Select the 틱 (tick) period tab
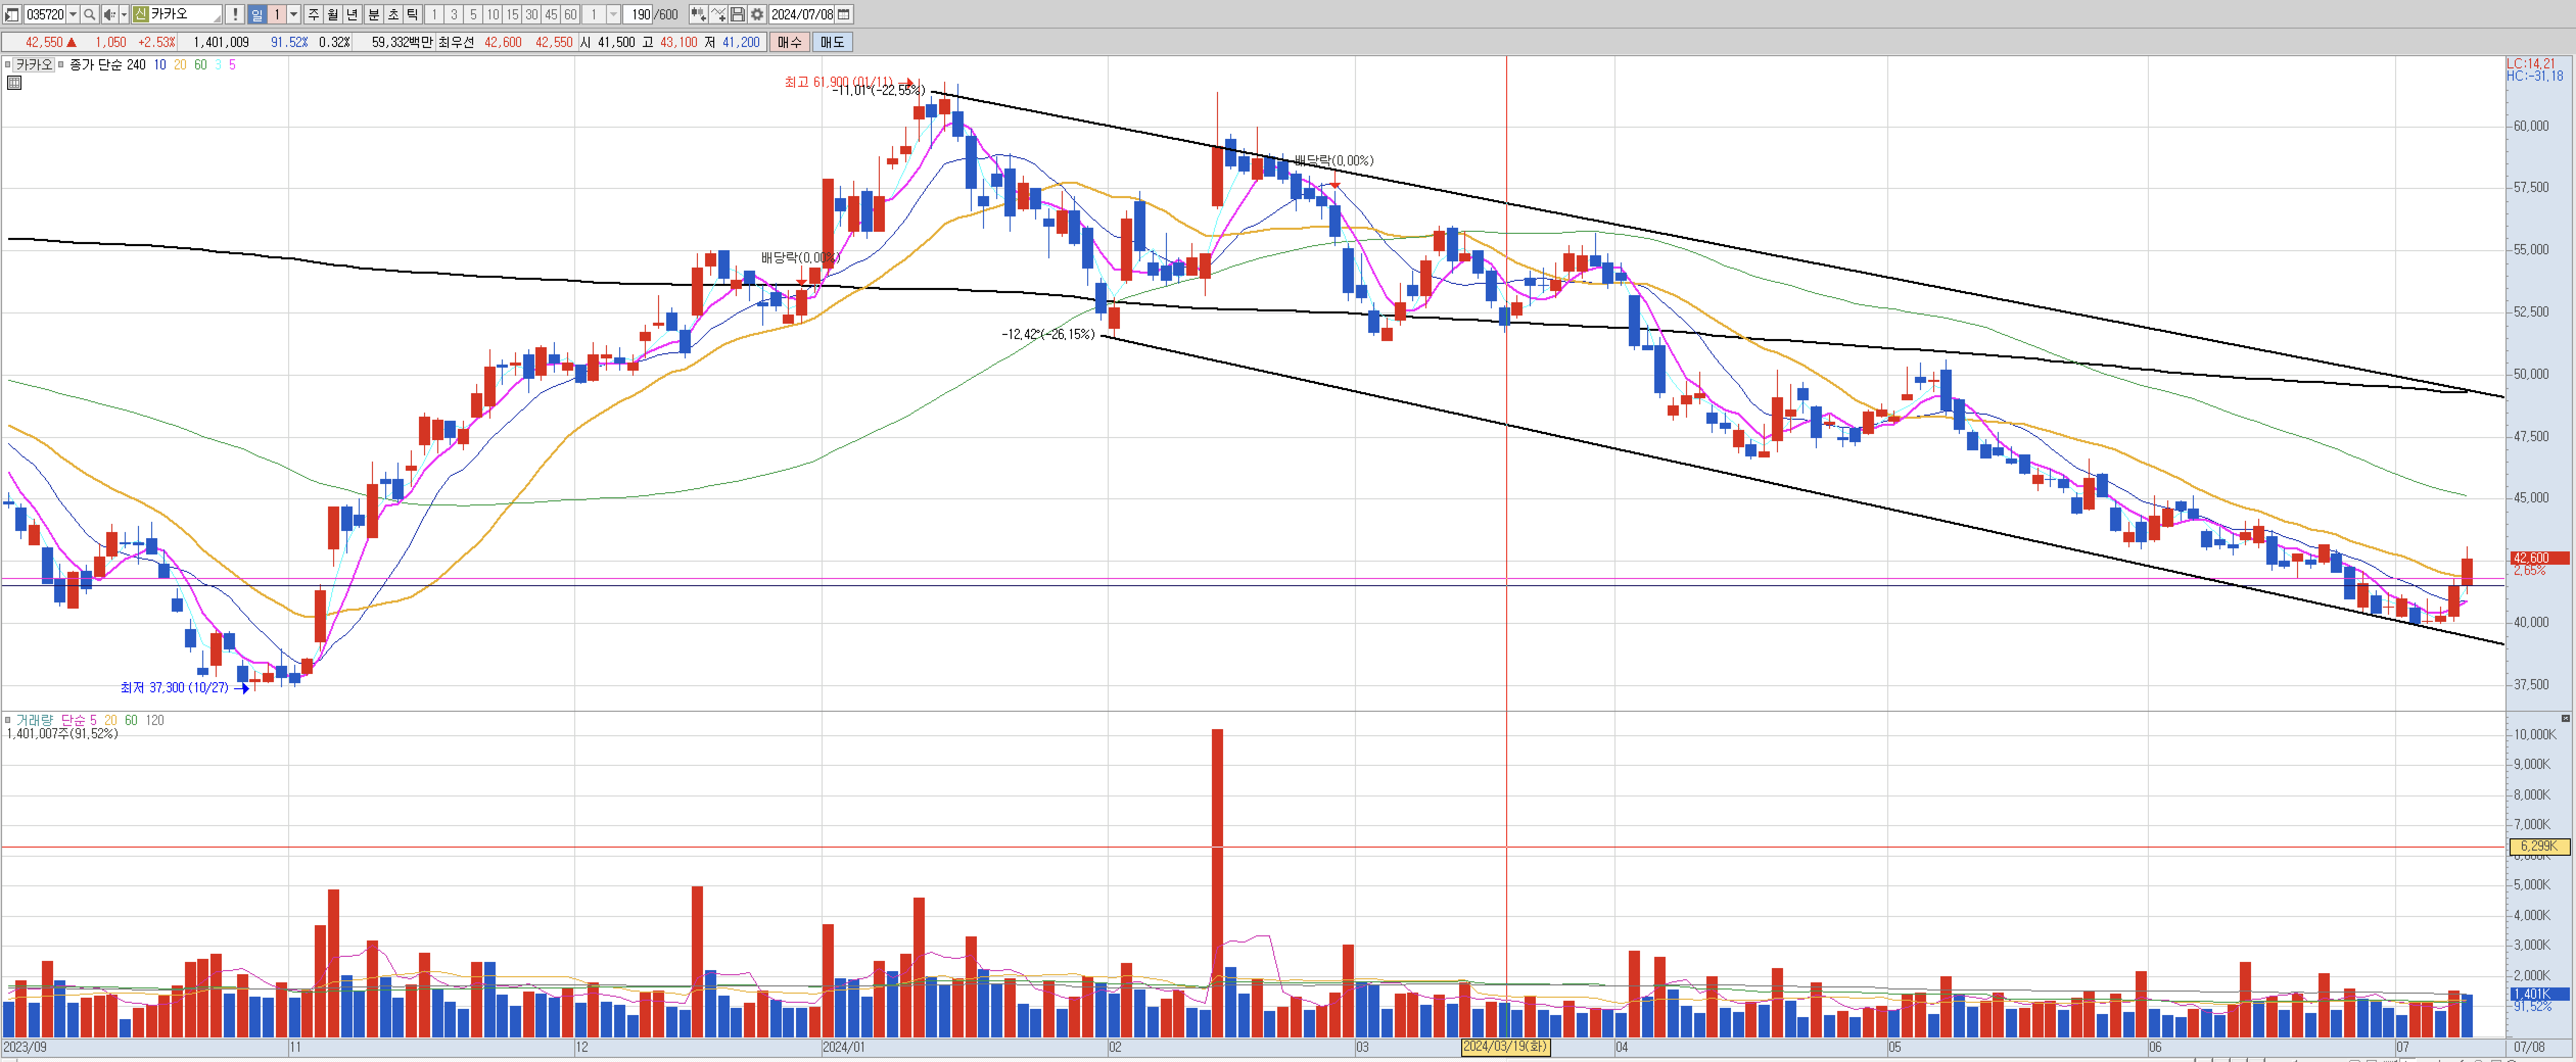 tap(412, 15)
